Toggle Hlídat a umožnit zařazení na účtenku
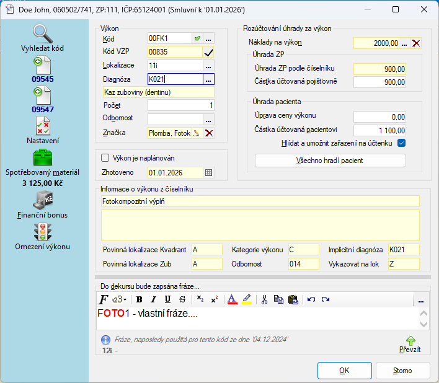Screen dimensions: 439x383 401,143
